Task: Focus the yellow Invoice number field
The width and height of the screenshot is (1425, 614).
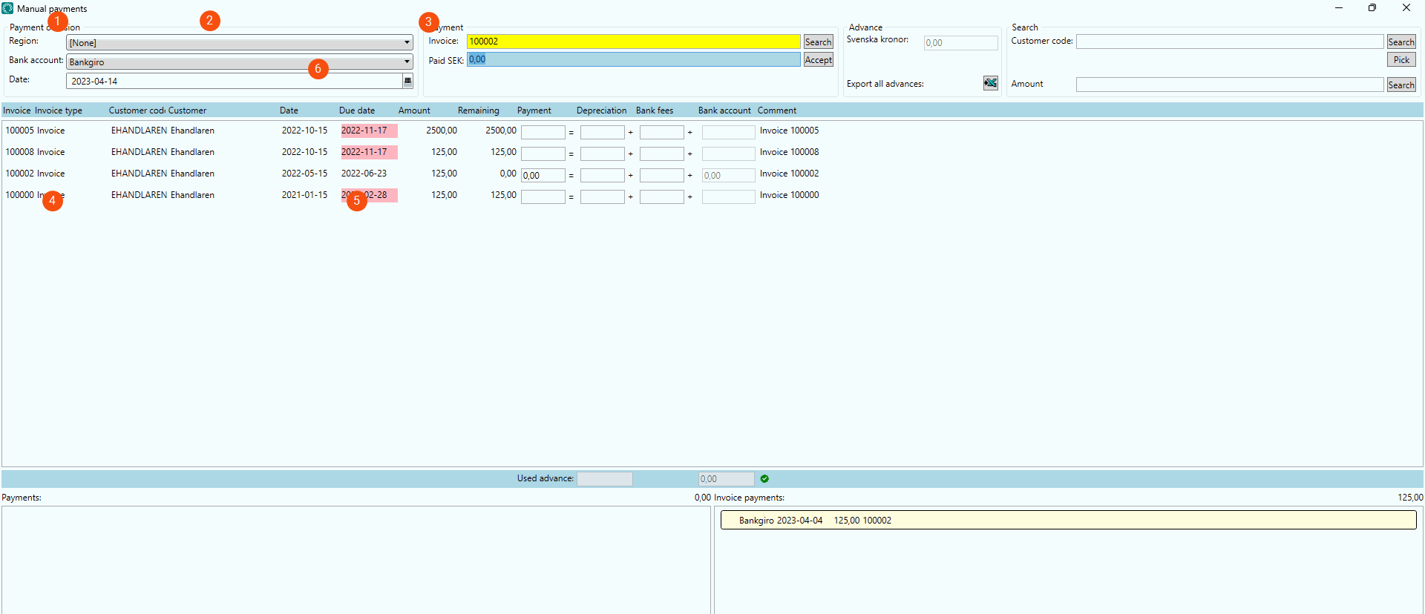Action: coord(633,42)
